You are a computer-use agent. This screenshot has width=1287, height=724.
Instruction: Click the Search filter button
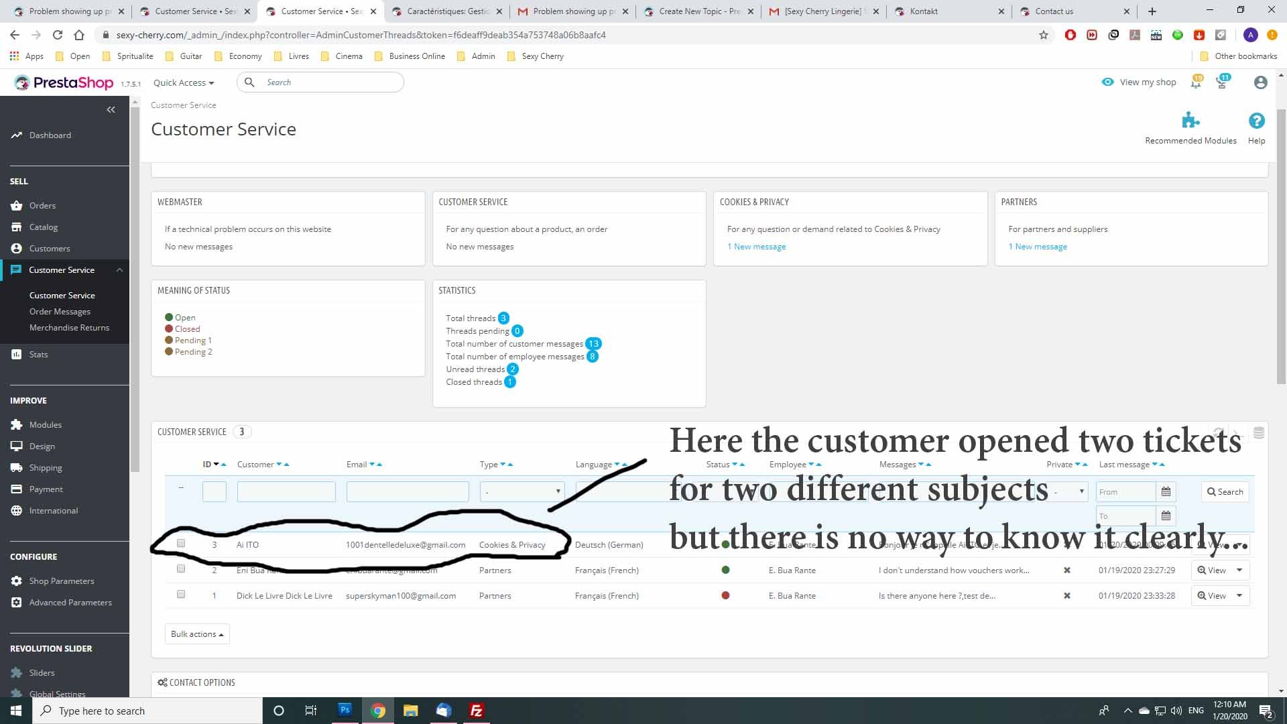point(1225,491)
